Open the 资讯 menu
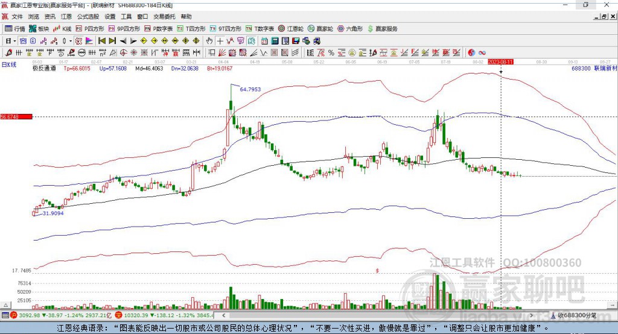Screen dimensions: 618x334 49,16
